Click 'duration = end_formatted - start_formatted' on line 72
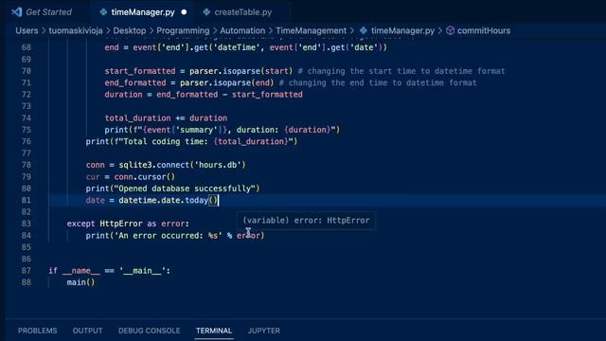This screenshot has width=606, height=341. click(x=204, y=95)
